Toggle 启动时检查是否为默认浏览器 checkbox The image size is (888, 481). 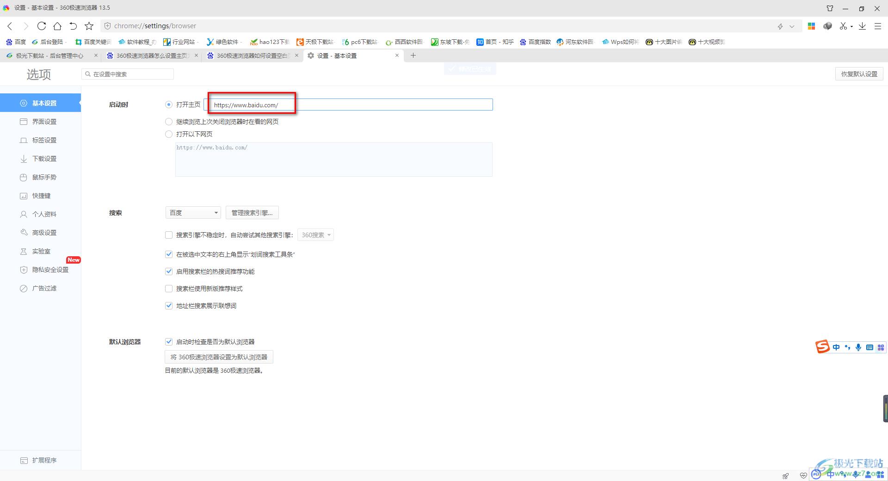169,342
